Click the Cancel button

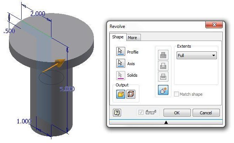pyautogui.click(x=206, y=113)
